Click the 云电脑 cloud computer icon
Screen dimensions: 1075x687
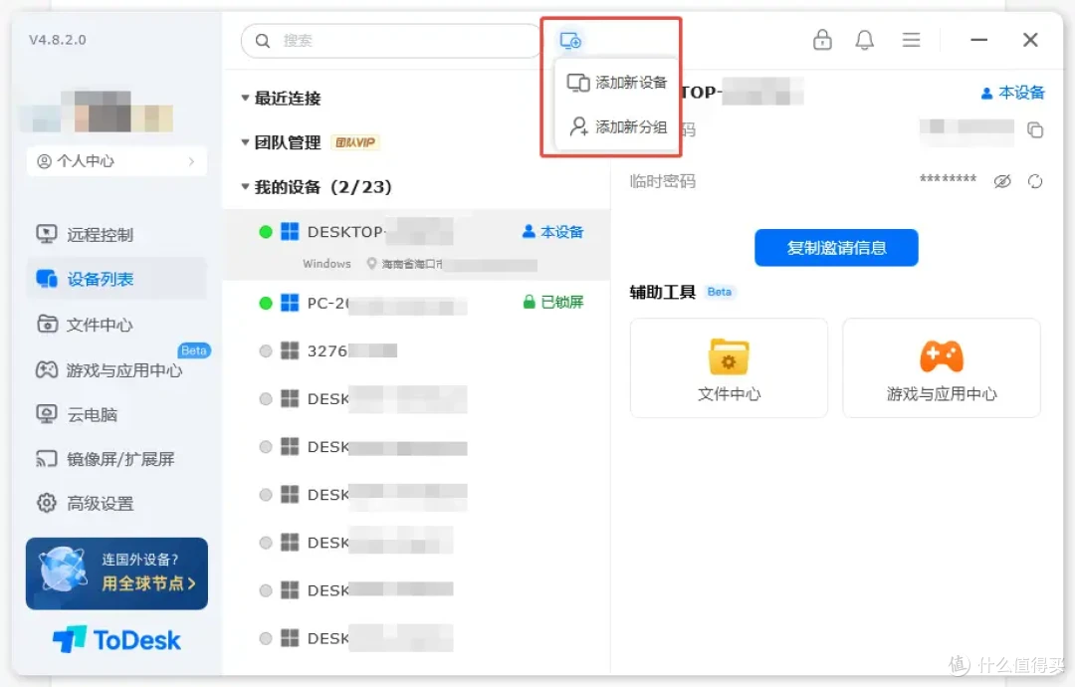tap(47, 414)
